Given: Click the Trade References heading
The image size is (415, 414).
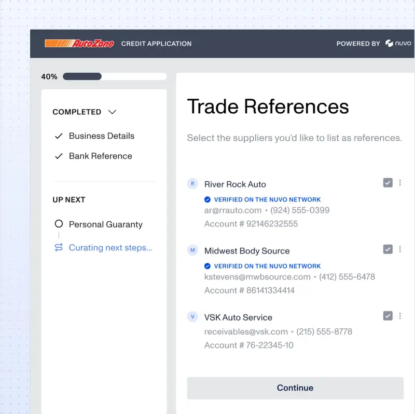Looking at the screenshot, I should pos(268,106).
